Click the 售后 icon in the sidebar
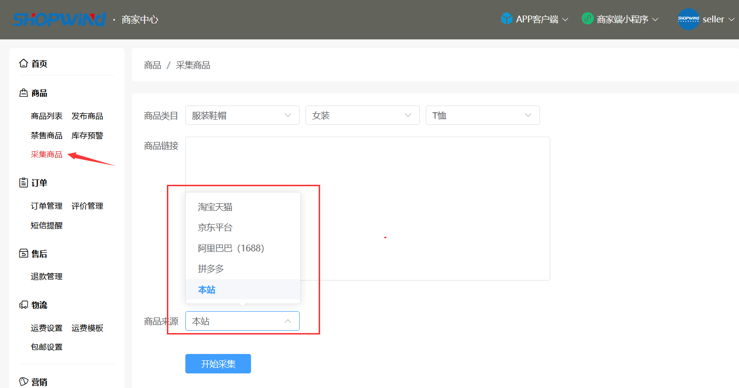The width and height of the screenshot is (739, 388). point(23,253)
